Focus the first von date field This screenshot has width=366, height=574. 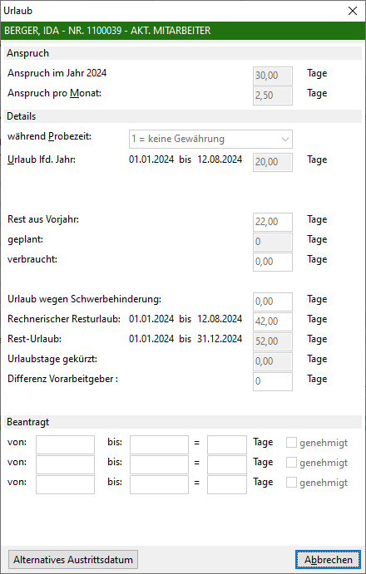point(65,444)
